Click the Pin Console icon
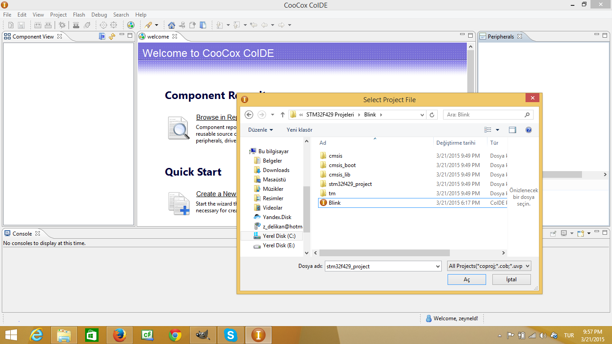612x344 pixels. tap(553, 233)
